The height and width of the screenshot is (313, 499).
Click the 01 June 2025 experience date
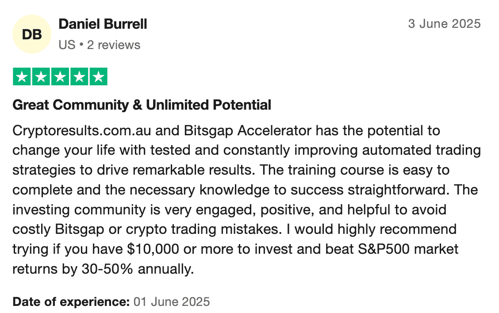coord(172,302)
